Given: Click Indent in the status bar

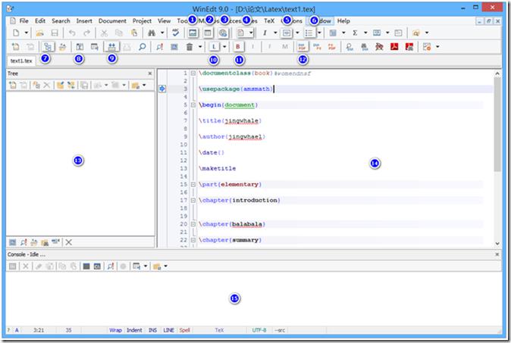Looking at the screenshot, I should [134, 330].
